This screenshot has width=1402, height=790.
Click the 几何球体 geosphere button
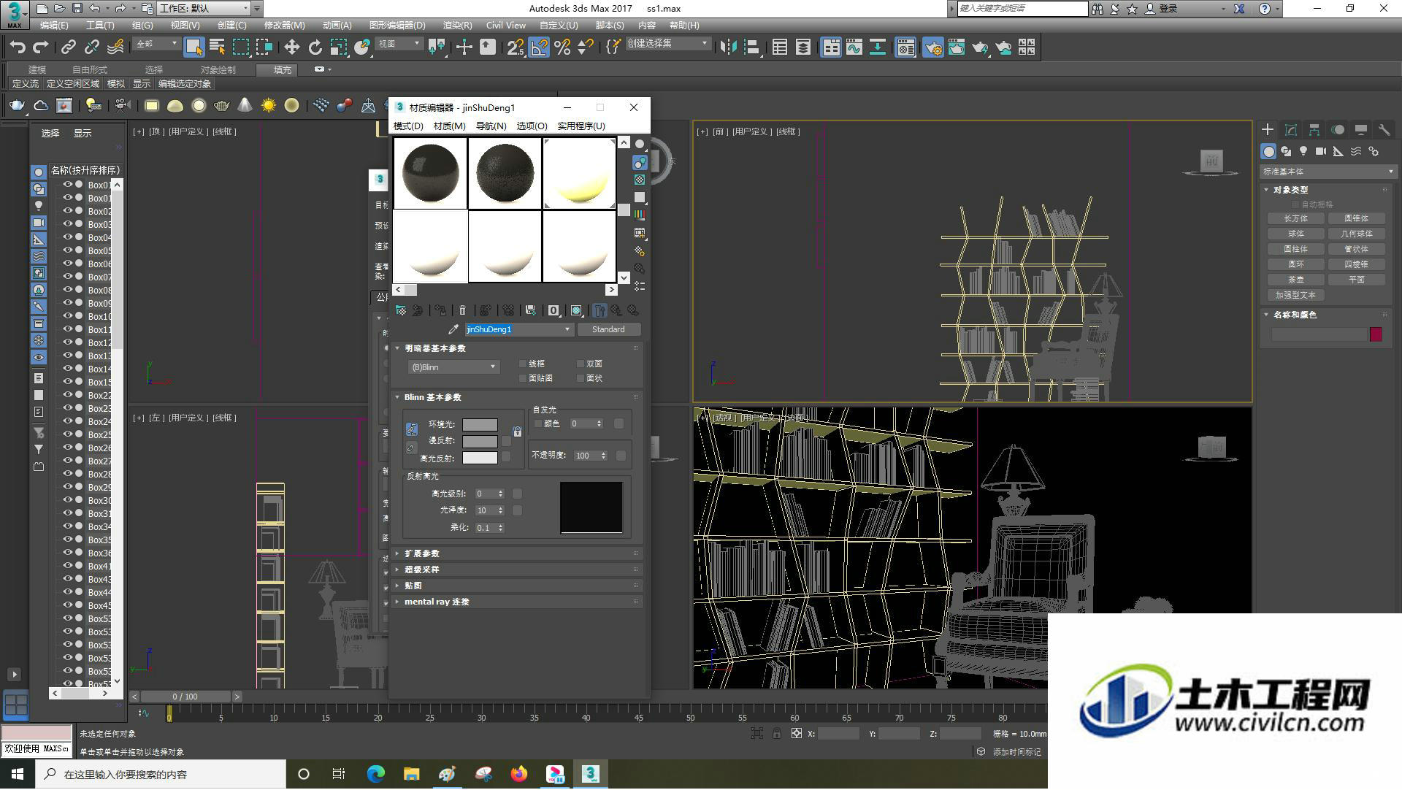click(x=1356, y=234)
